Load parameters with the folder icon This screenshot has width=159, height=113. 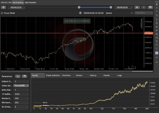click(x=18, y=76)
